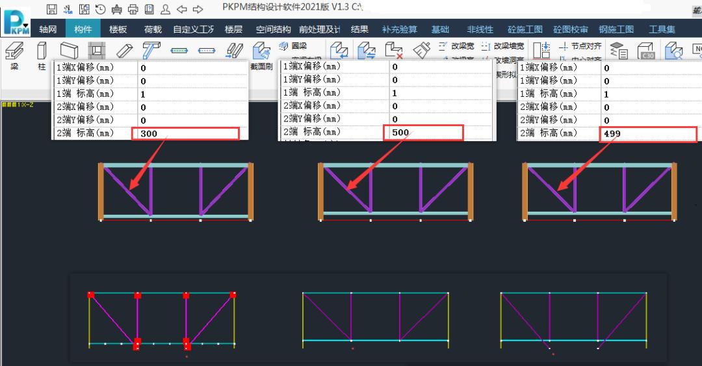Open the 工具集 tab
Viewport: 702px width, 366px height.
coord(662,29)
